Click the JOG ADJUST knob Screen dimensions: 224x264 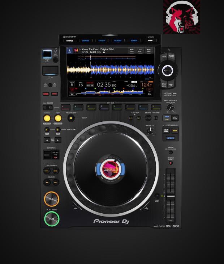pos(150,131)
